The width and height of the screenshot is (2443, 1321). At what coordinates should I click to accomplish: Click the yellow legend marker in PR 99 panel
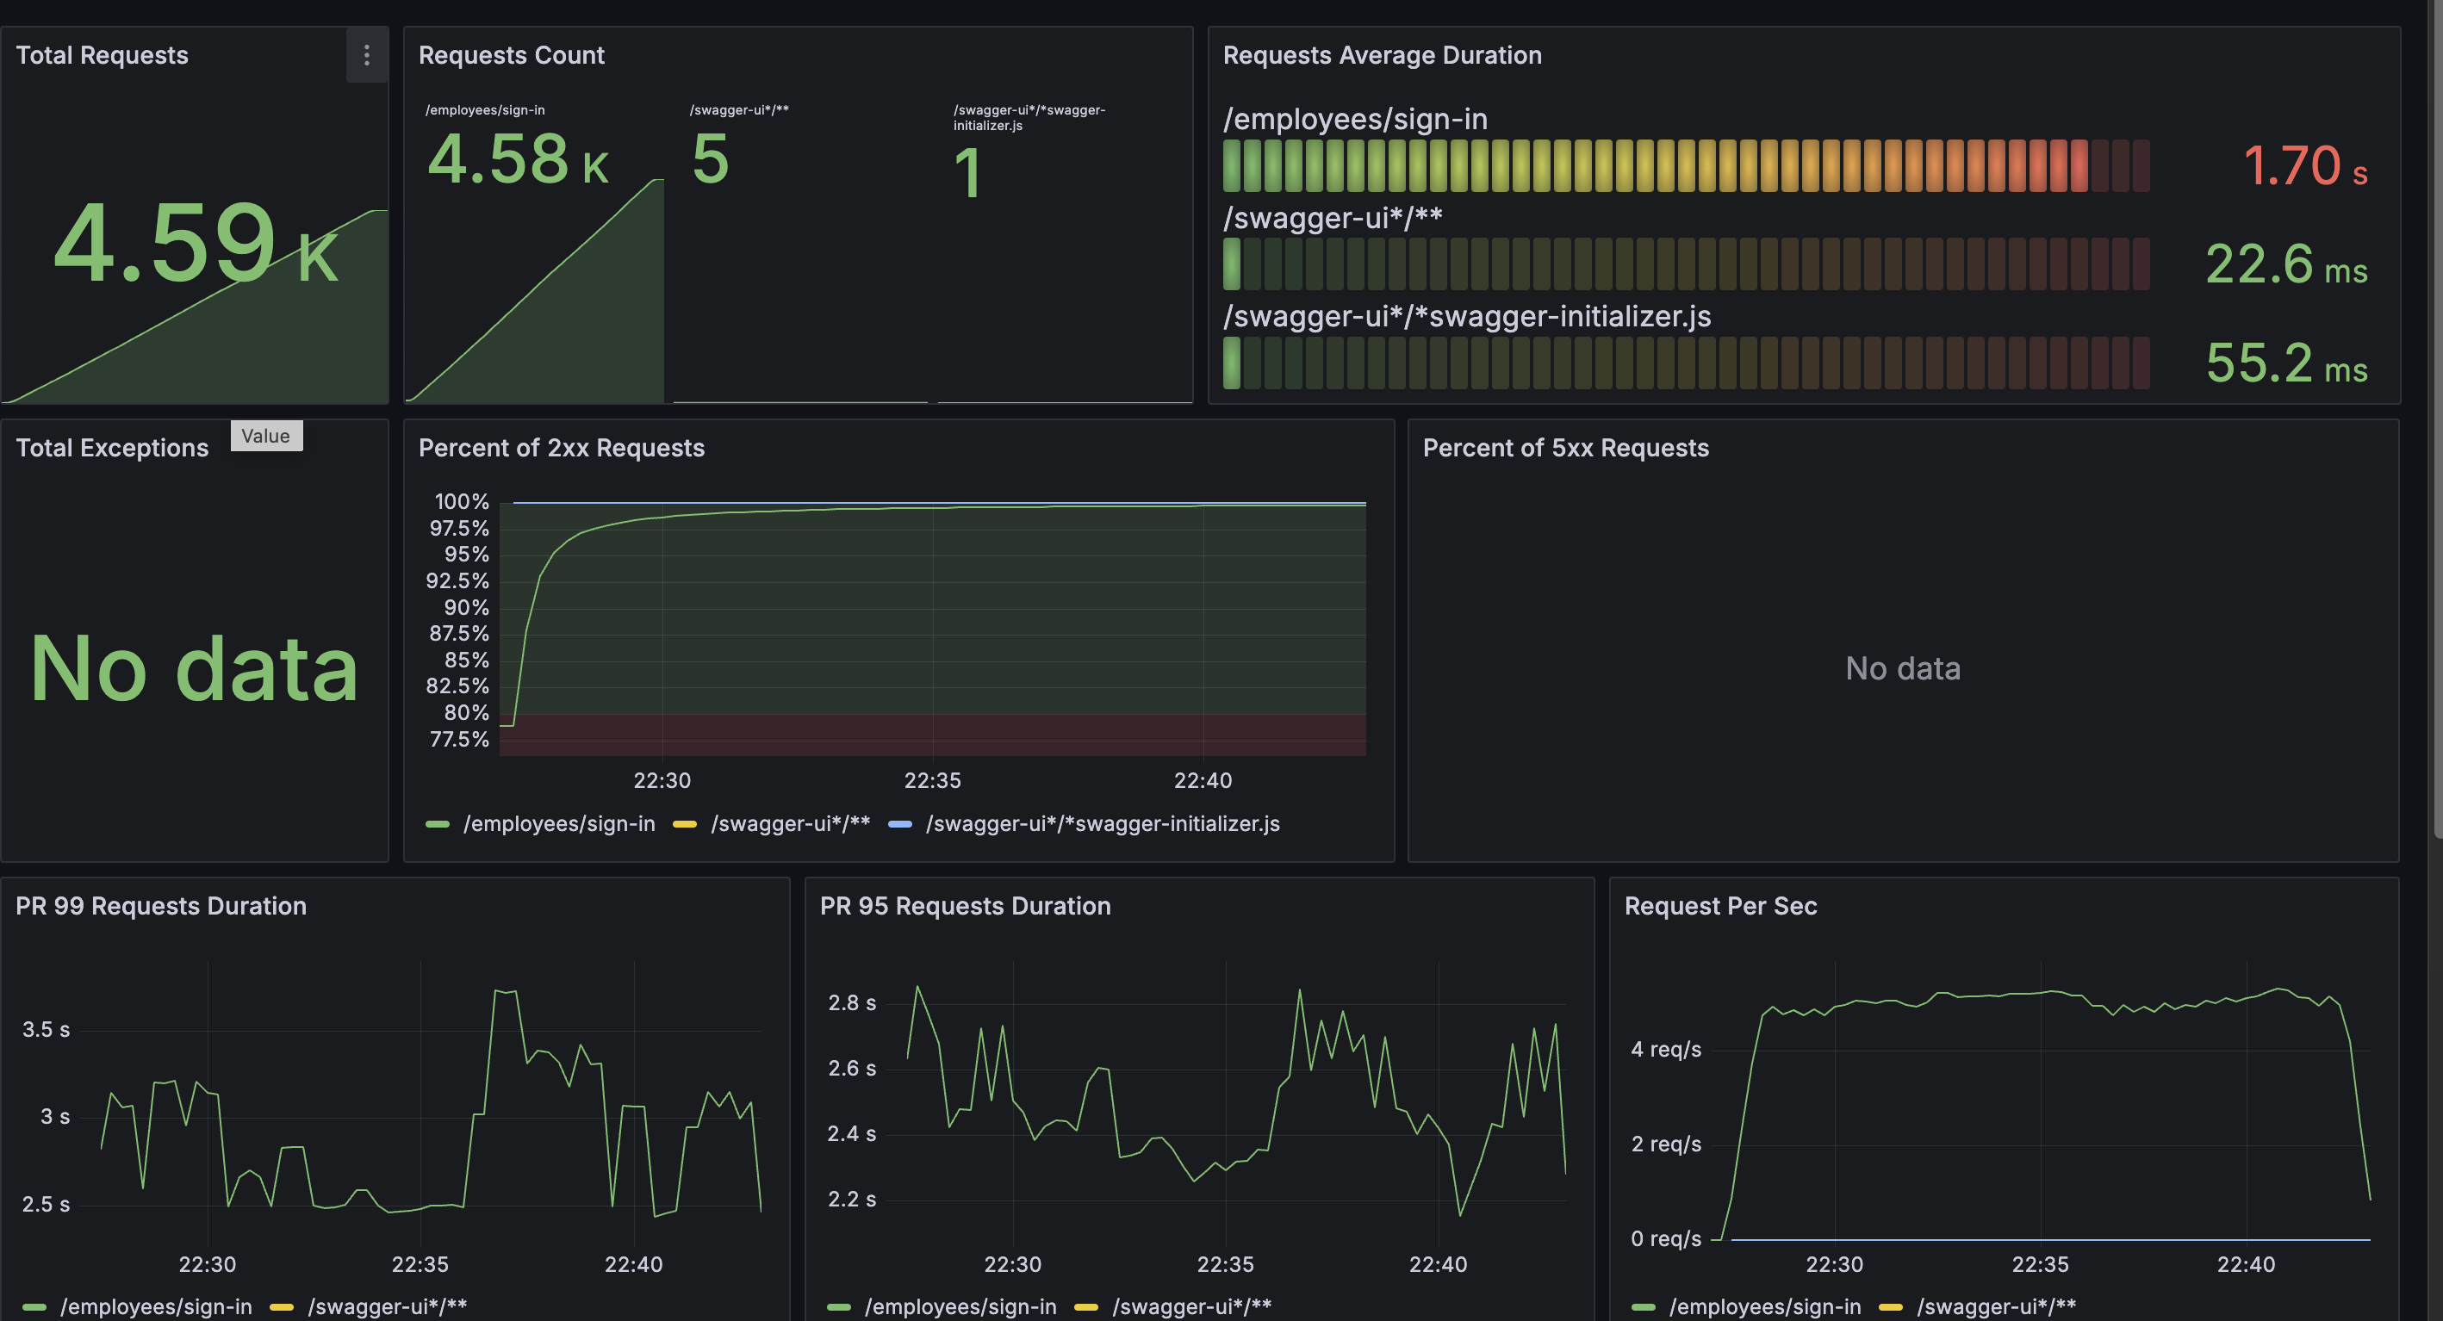click(x=281, y=1306)
